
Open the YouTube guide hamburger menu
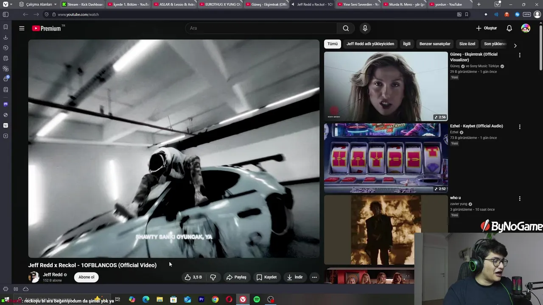(x=22, y=28)
